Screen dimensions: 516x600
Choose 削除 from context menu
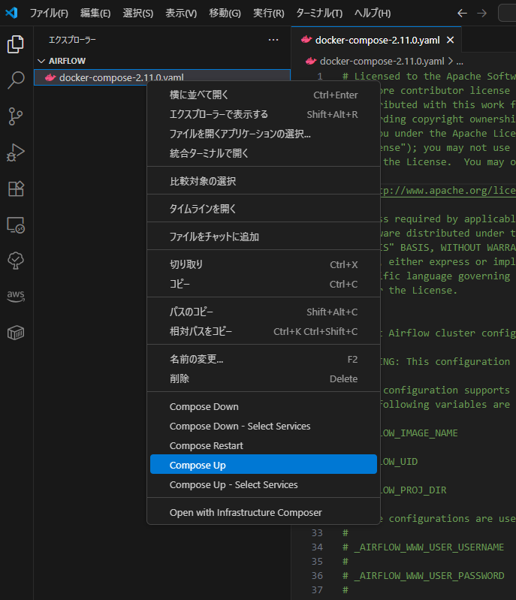click(264, 378)
